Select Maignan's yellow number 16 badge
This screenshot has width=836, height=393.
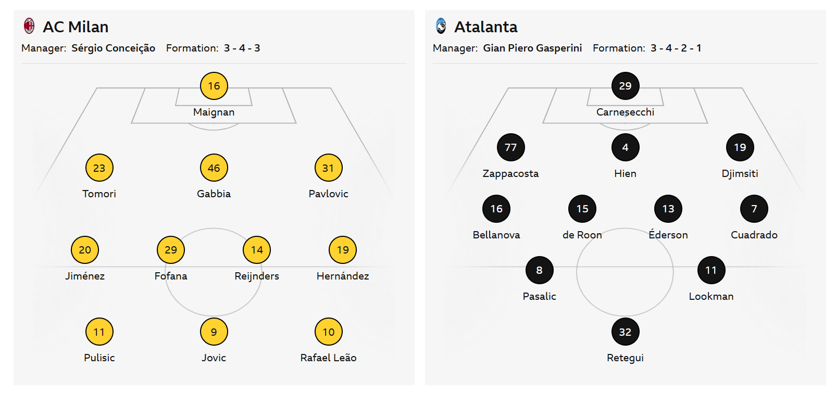click(x=214, y=86)
